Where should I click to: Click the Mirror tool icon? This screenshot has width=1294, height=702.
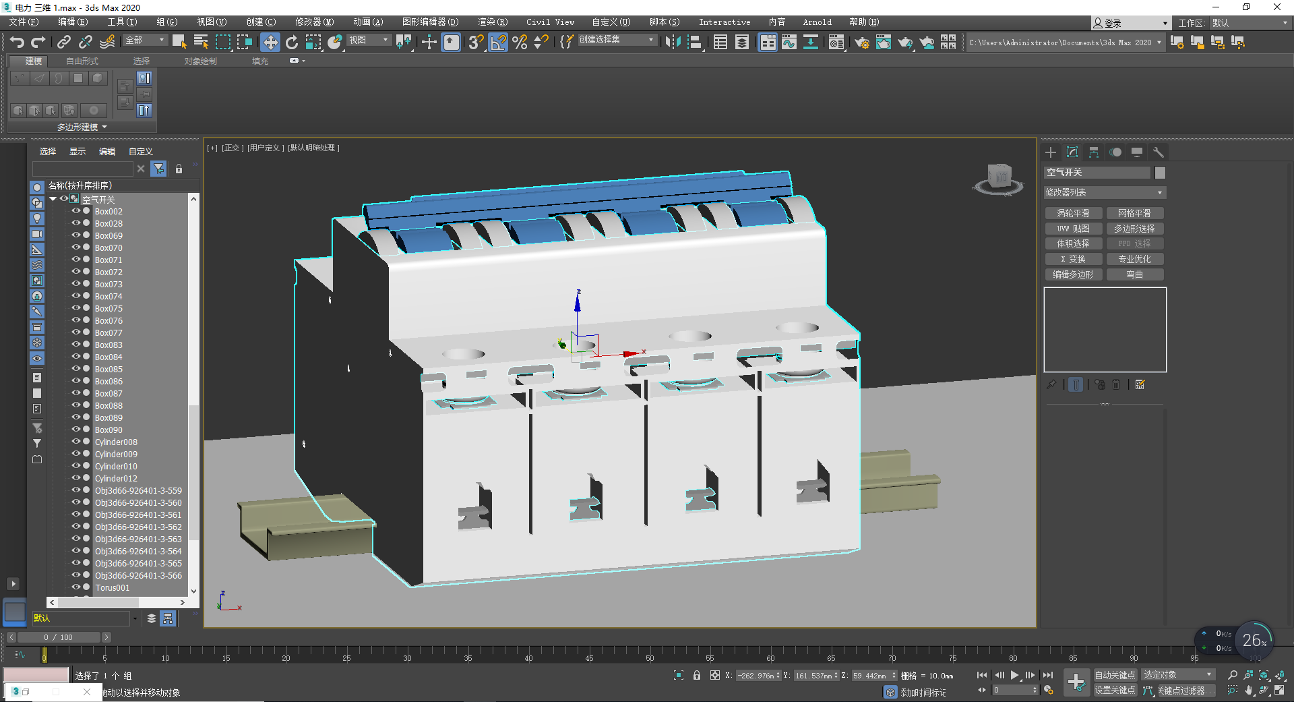pos(672,42)
